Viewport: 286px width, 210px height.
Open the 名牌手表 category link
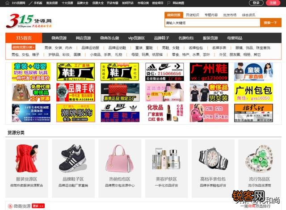click(219, 48)
